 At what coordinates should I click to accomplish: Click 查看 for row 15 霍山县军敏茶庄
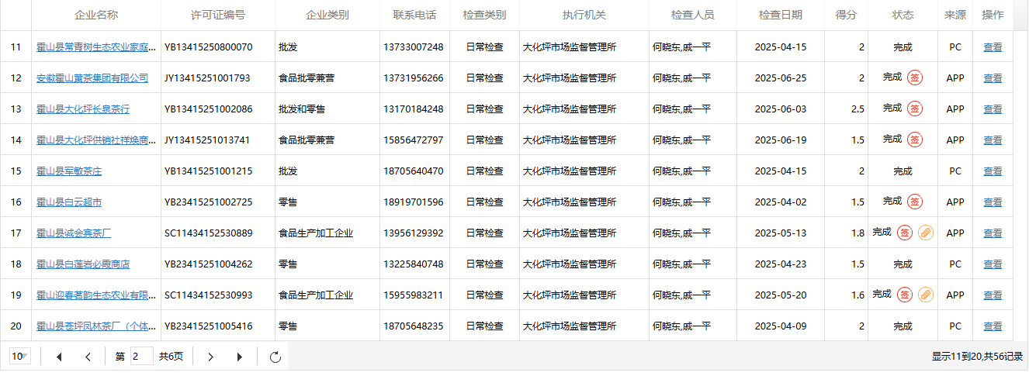pos(993,171)
